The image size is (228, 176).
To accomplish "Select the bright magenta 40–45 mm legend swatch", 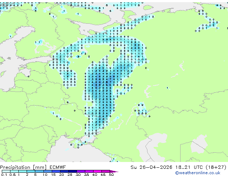I will (x=97, y=171).
